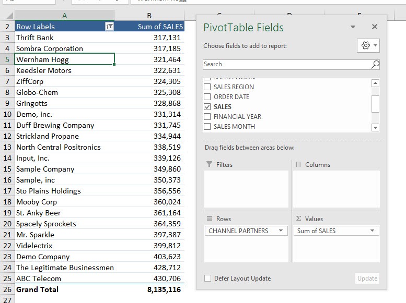The height and width of the screenshot is (303, 406).
Task: Select the ZiffCorp cell
Action: click(x=64, y=81)
